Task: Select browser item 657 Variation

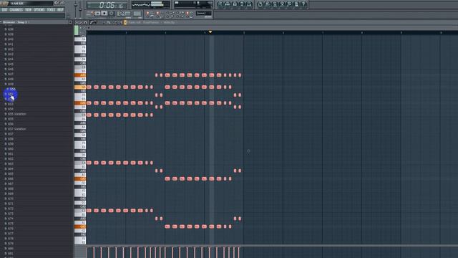Action: pyautogui.click(x=15, y=129)
